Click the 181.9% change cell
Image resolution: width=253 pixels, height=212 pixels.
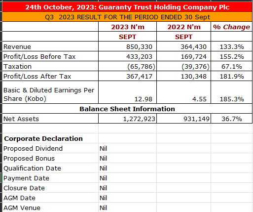coord(231,76)
